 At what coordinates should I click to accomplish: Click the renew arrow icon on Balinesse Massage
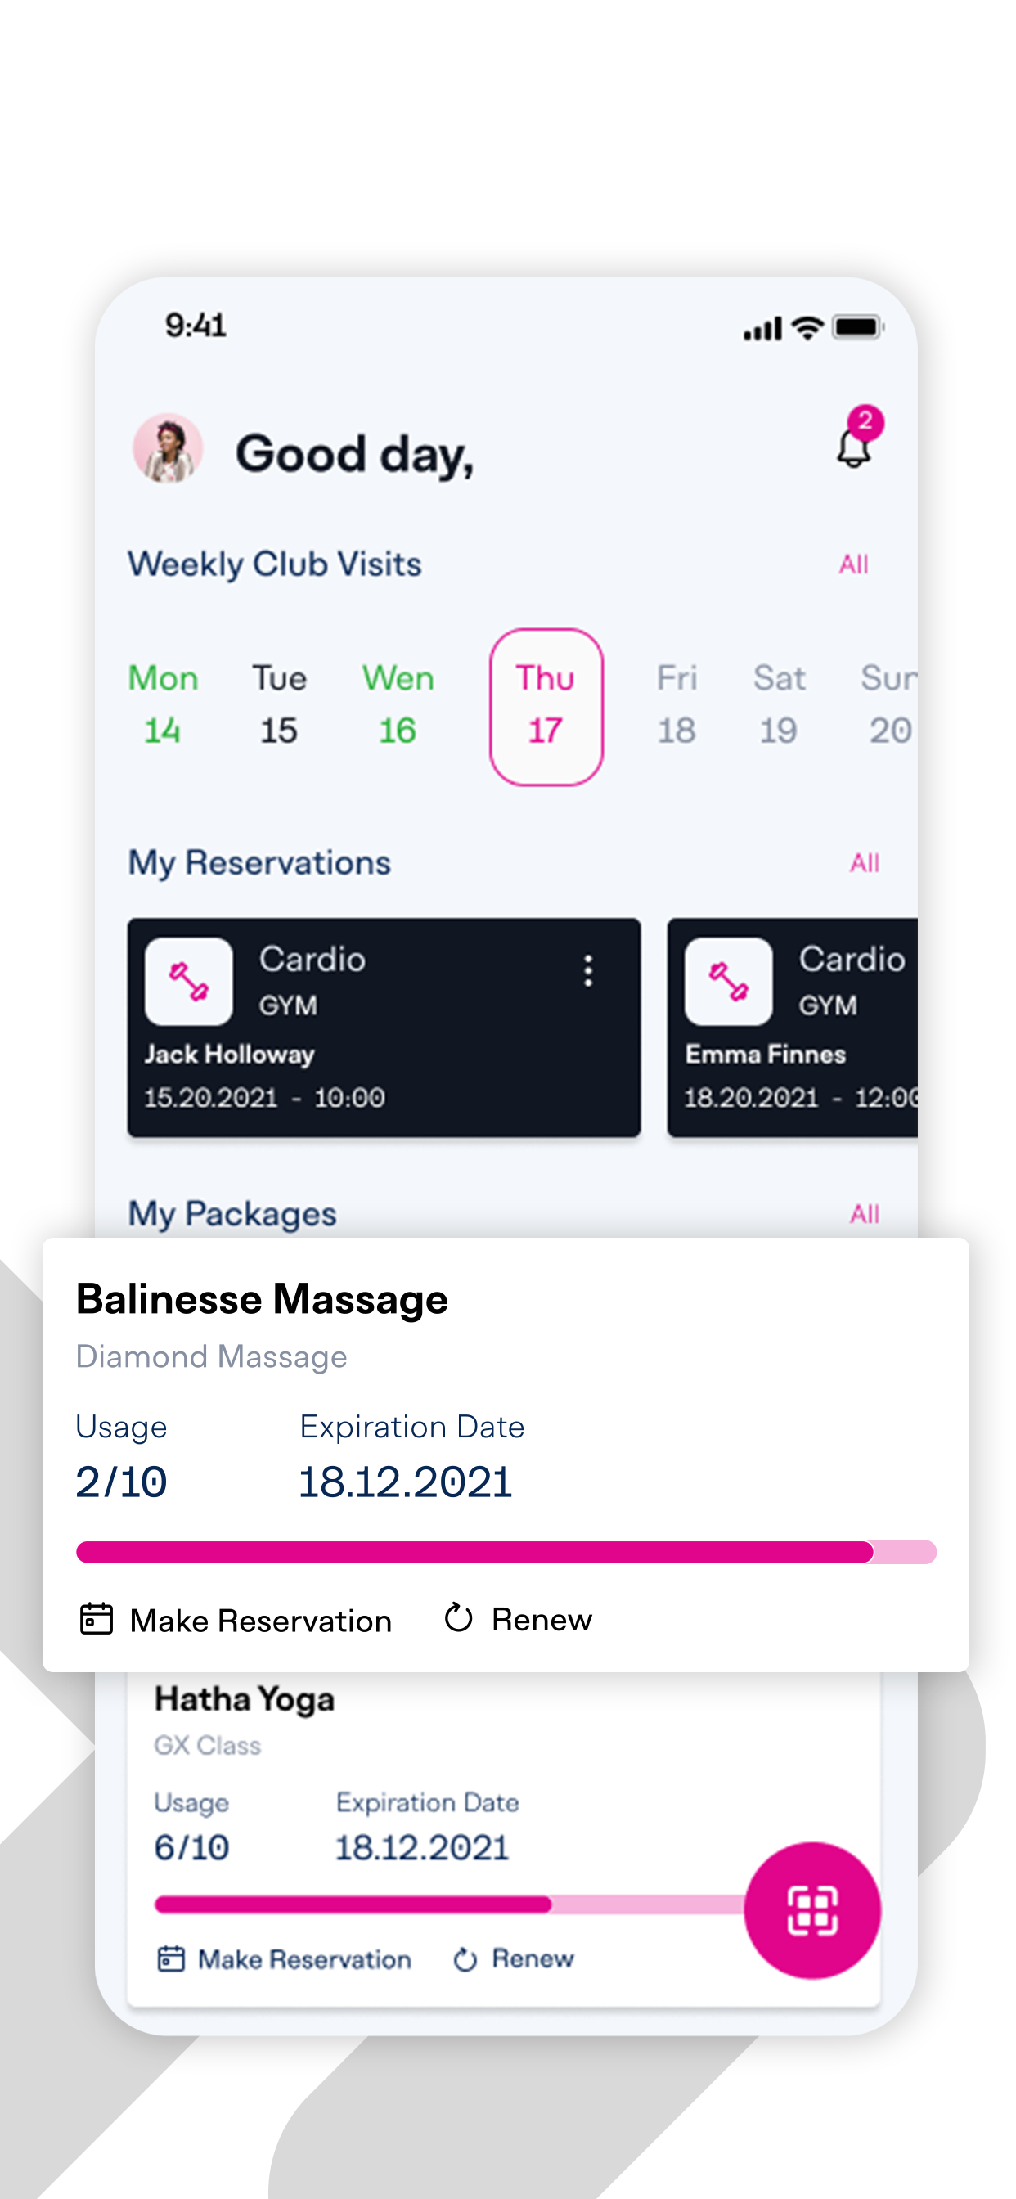click(458, 1617)
